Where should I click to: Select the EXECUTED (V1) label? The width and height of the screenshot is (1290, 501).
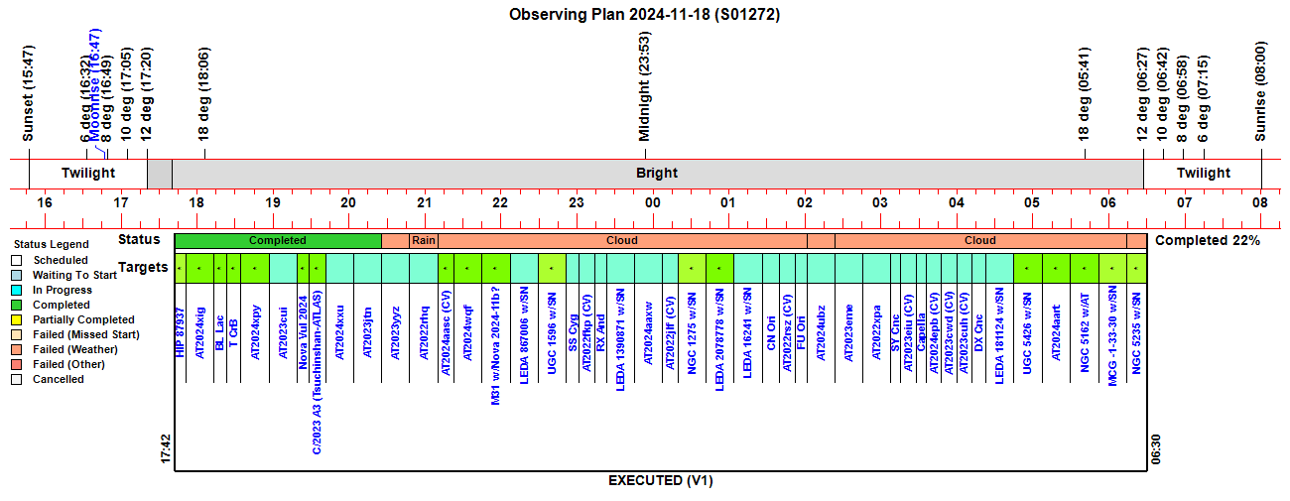tap(660, 481)
